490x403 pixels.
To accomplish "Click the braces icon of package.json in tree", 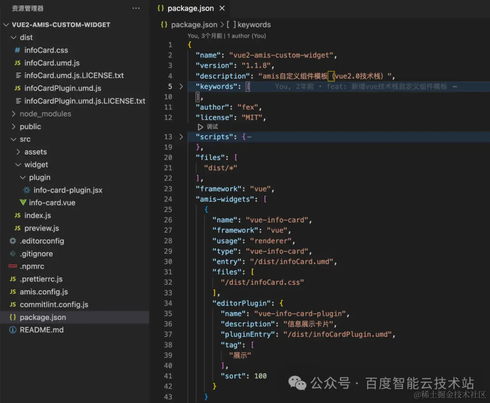I will pos(13,317).
